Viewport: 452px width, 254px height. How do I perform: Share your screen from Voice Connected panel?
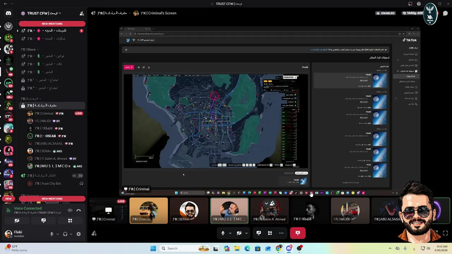click(x=43, y=220)
